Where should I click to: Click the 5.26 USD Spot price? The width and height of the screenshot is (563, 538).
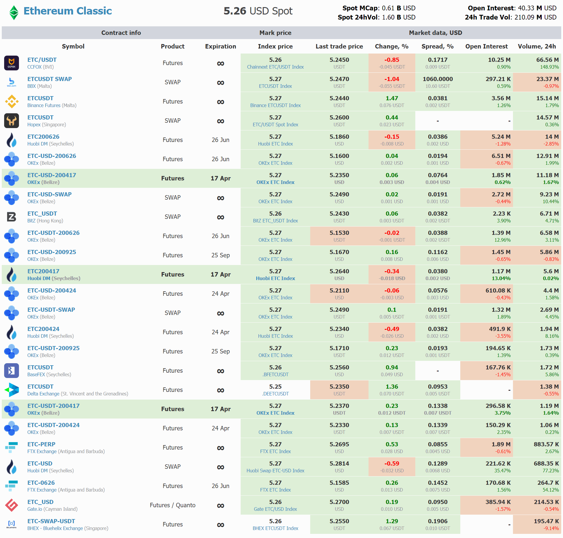coord(258,11)
